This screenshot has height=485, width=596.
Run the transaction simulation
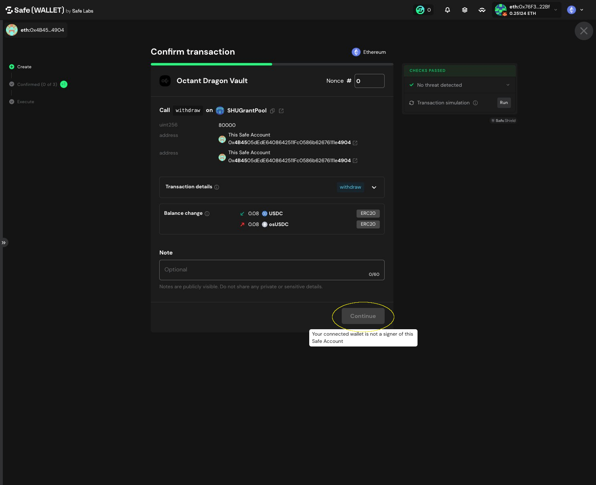tap(504, 103)
